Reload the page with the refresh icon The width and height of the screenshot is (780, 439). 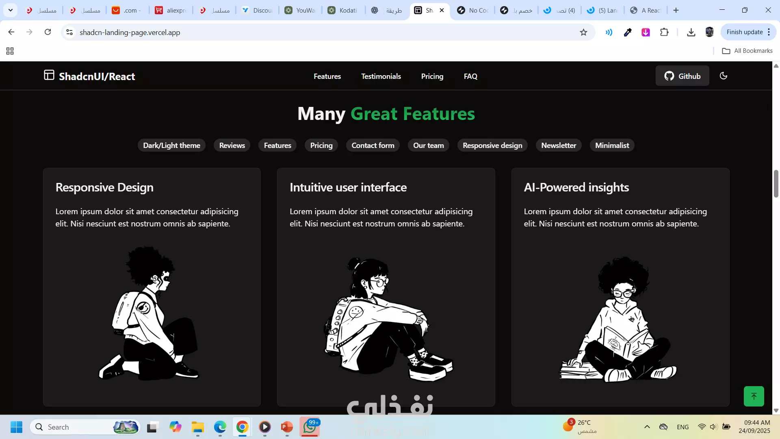click(48, 32)
